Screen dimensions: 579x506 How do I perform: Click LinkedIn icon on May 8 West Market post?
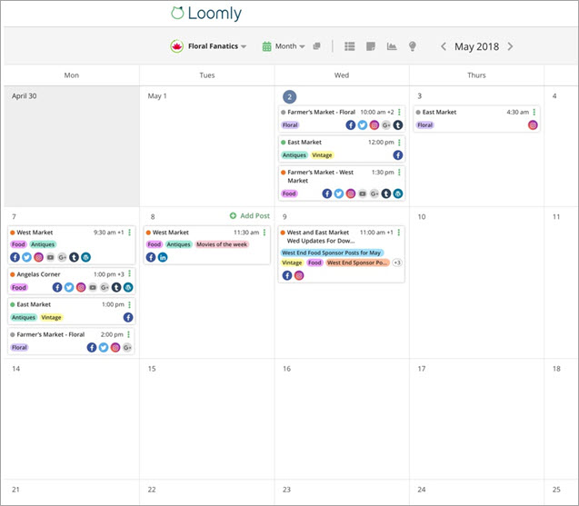[x=163, y=257]
